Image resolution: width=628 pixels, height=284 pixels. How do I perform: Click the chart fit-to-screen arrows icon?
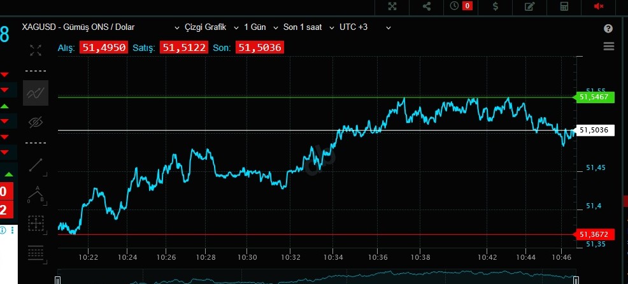36,50
